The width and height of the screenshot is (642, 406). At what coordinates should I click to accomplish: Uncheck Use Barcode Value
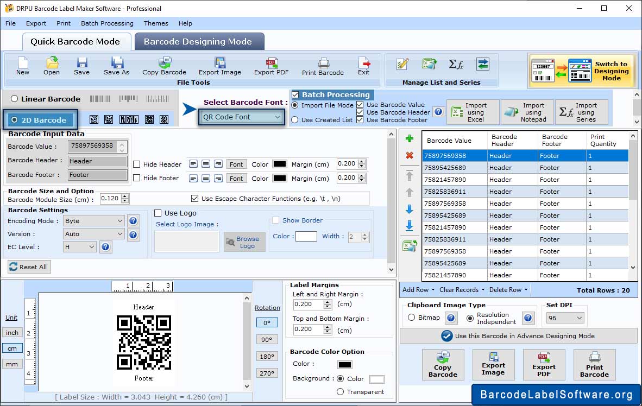coord(360,105)
